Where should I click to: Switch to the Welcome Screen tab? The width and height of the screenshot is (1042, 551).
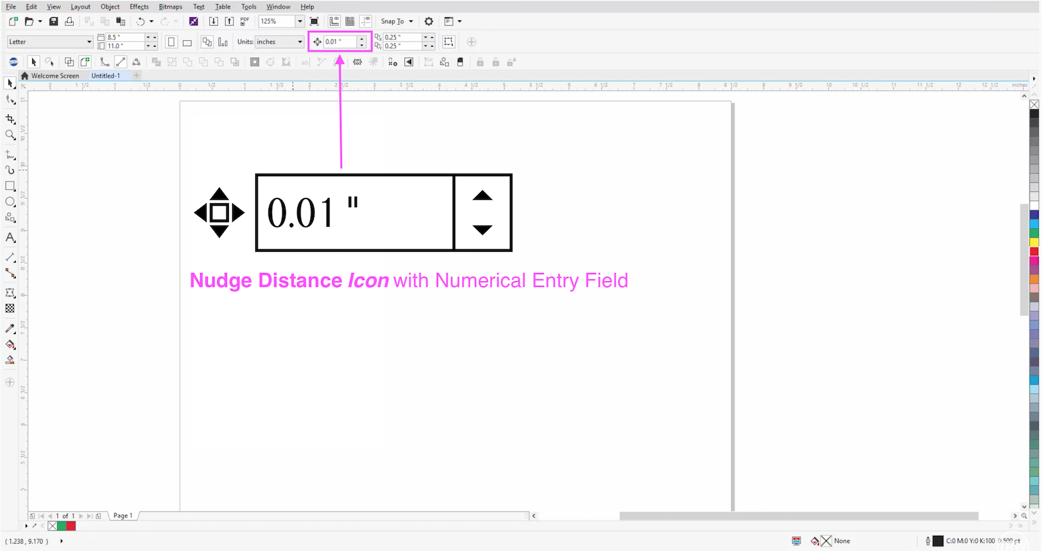[55, 76]
